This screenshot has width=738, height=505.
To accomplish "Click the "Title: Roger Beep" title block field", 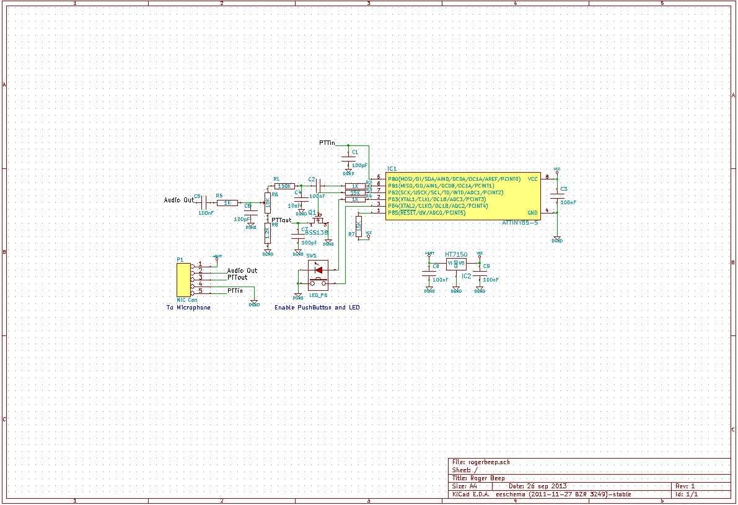I will (x=479, y=478).
